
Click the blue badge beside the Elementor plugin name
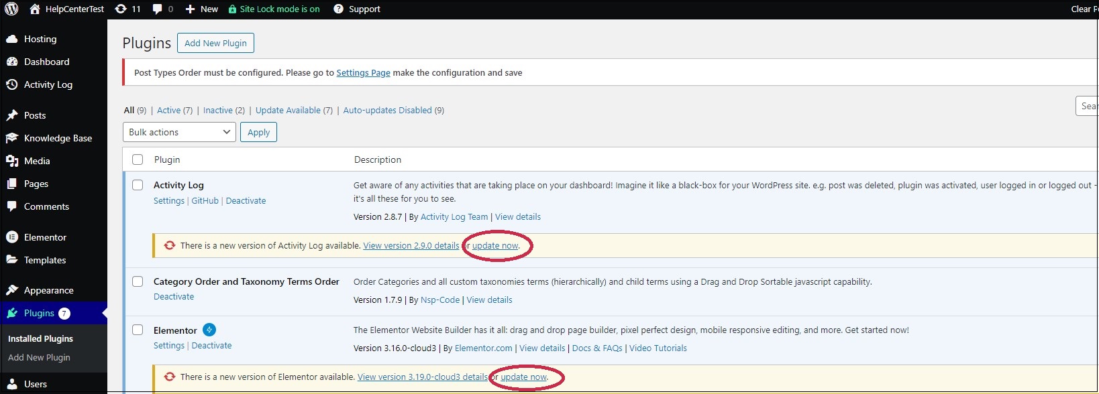tap(209, 330)
